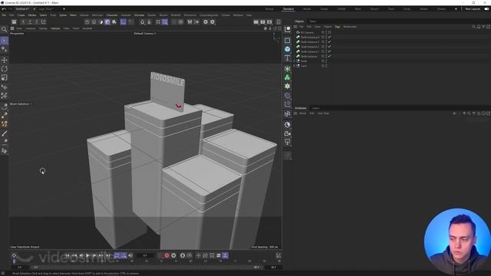Open the Tags menu in Objects manager
This screenshot has width=491, height=276.
tap(338, 27)
